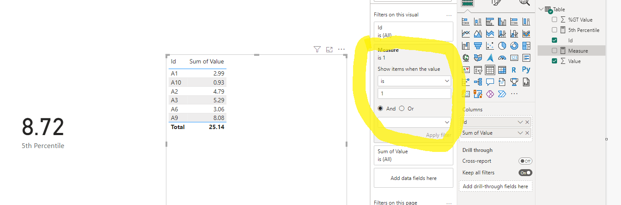Select the Azure map visual
621x205 pixels.
[x=490, y=58]
